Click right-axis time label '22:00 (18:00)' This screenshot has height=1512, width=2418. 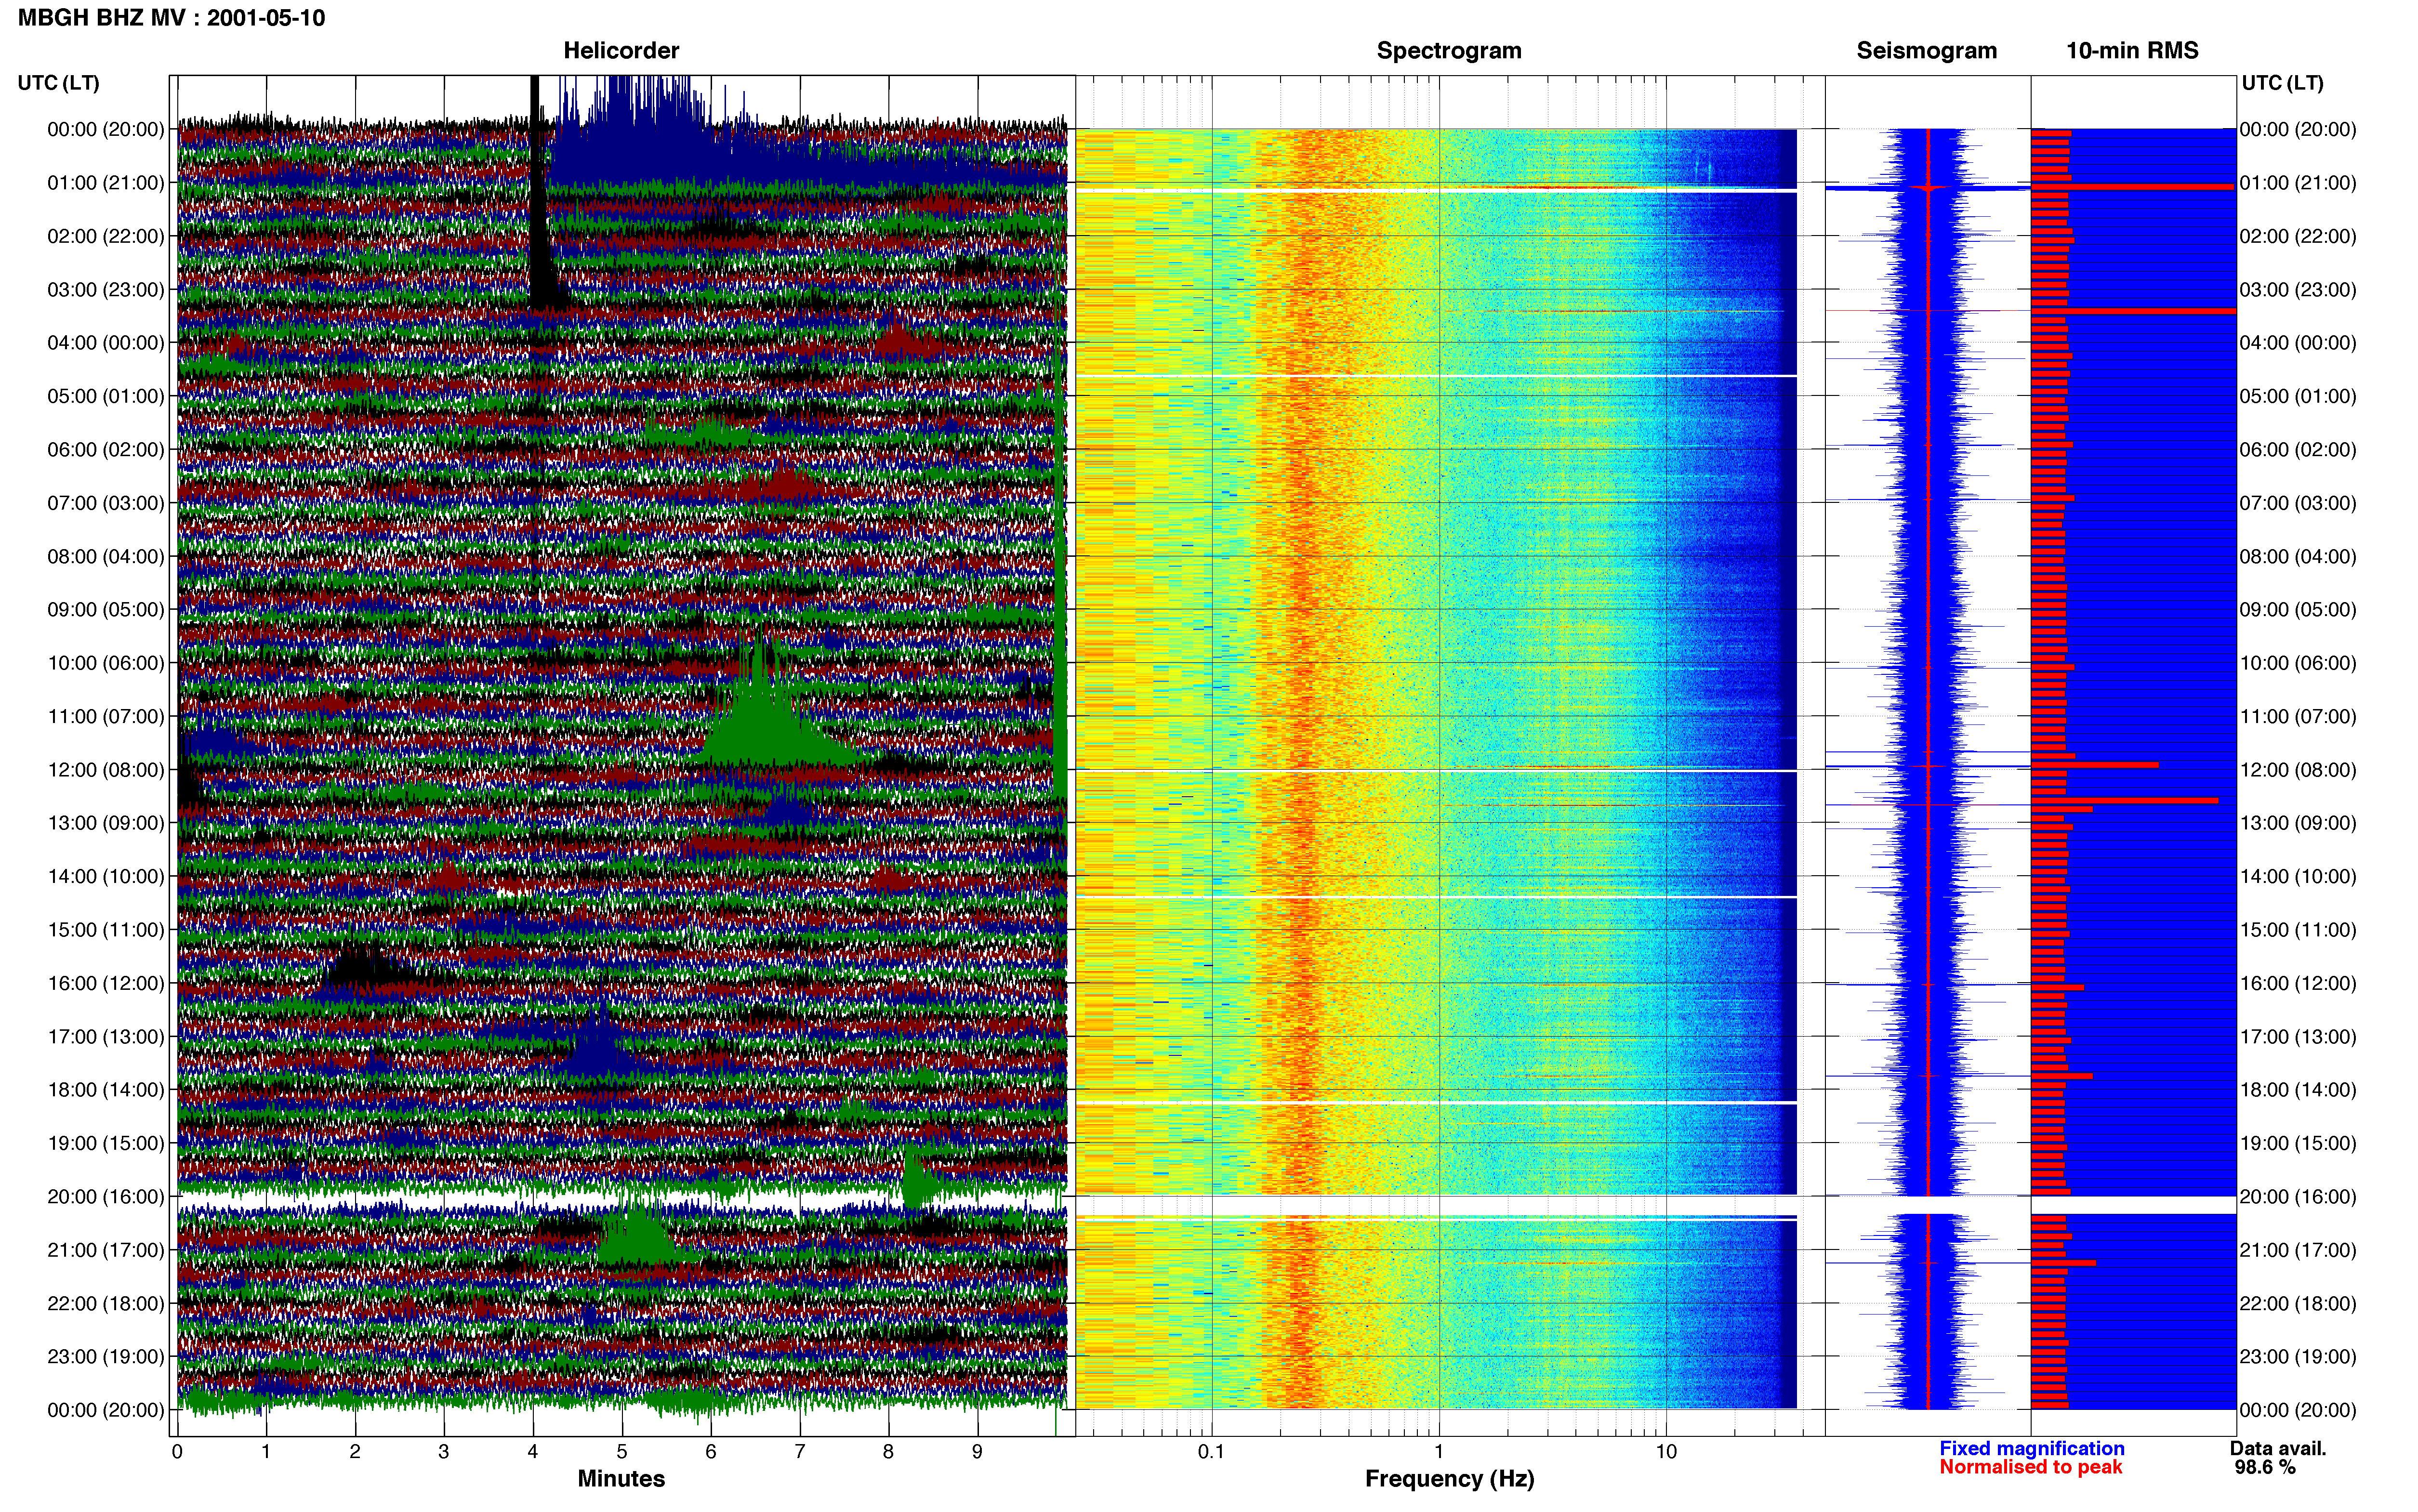(x=2298, y=1303)
